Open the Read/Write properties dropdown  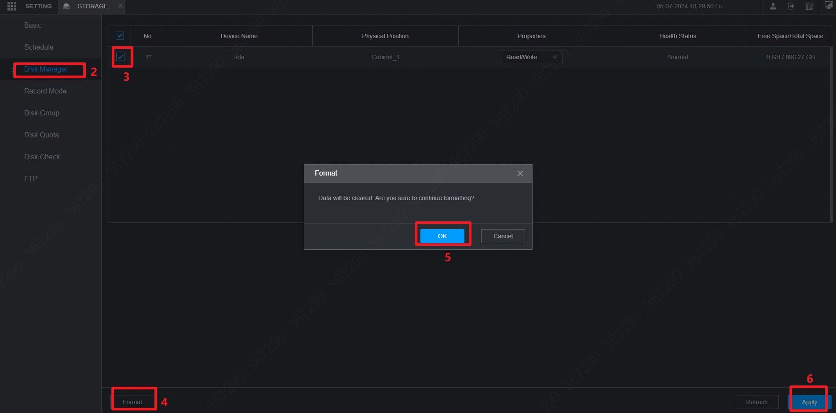coord(531,57)
